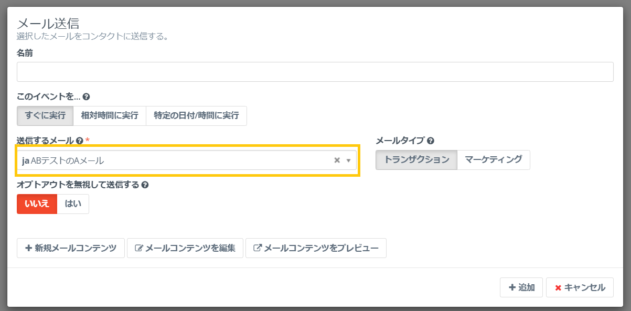Click the メールコンテンツを編集 button
The height and width of the screenshot is (311, 631).
[x=185, y=249]
